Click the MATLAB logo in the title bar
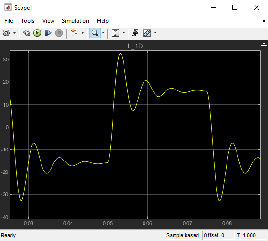Image resolution: width=268 pixels, height=241 pixels. [x=8, y=8]
